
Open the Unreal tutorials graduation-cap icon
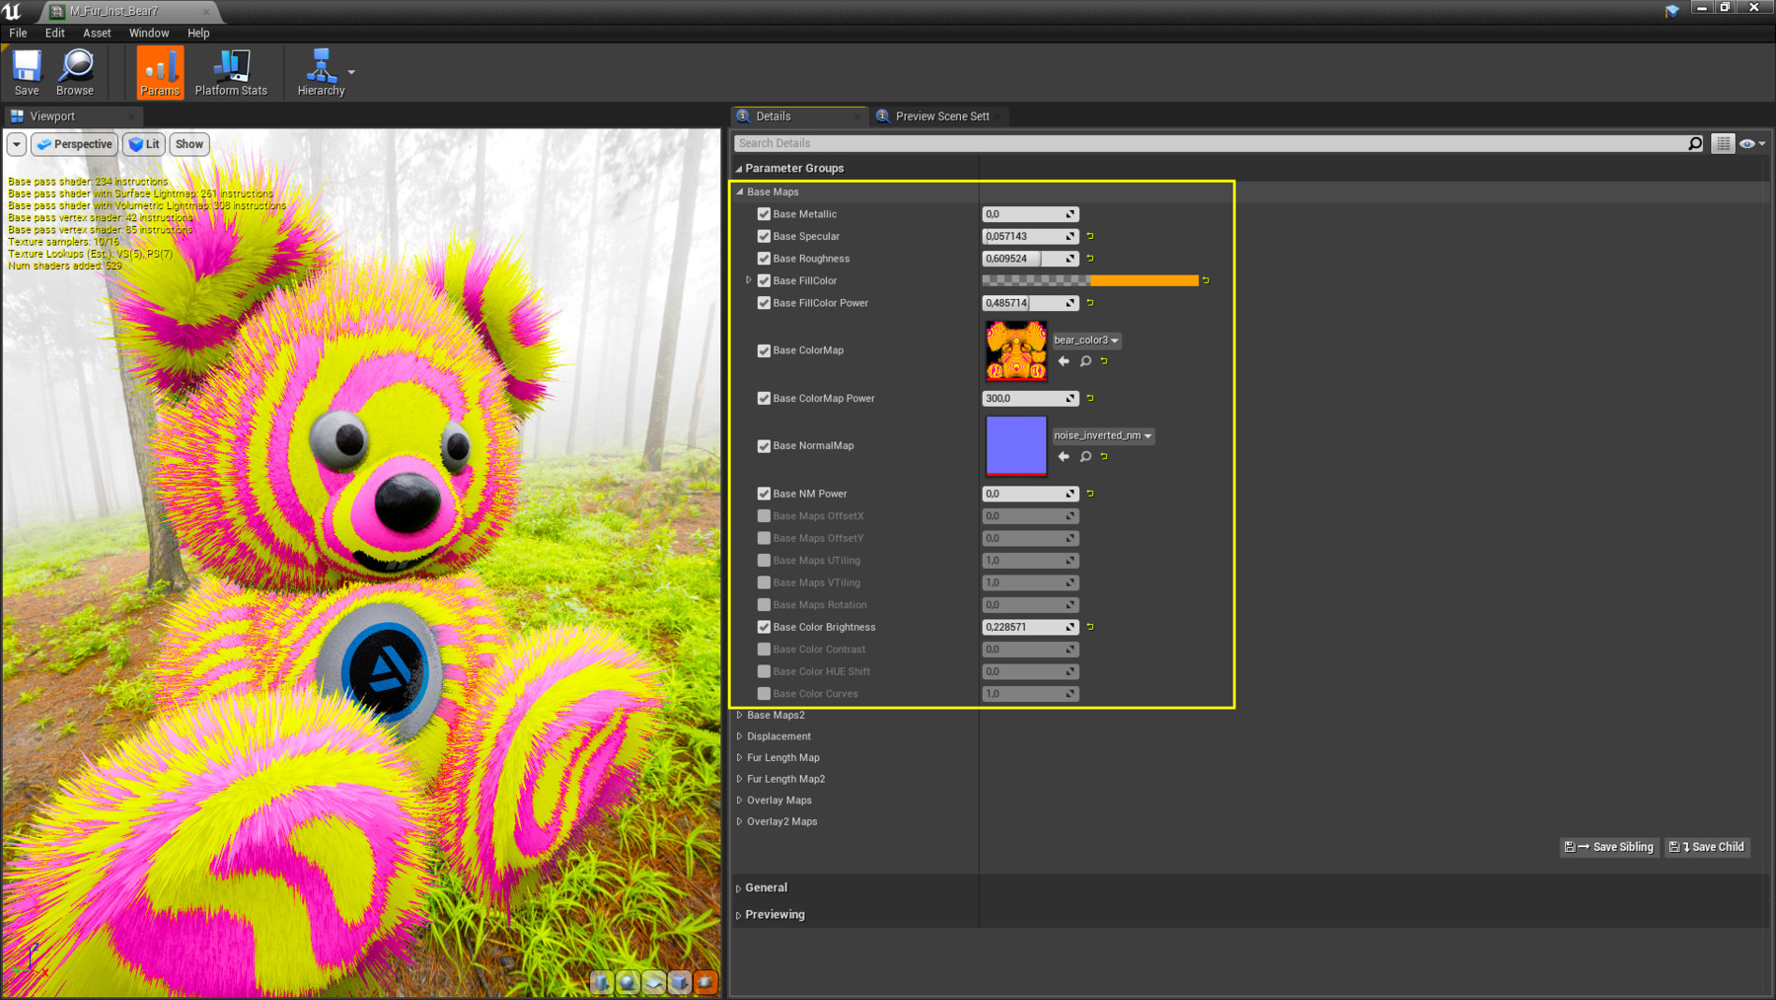(x=1671, y=10)
